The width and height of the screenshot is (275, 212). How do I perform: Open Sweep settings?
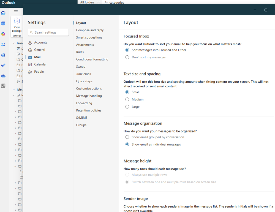tap(81, 67)
